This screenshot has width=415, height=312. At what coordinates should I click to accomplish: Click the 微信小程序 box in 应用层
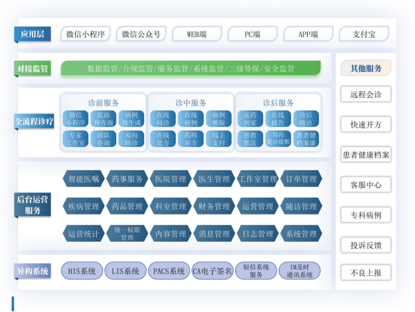tap(86, 34)
